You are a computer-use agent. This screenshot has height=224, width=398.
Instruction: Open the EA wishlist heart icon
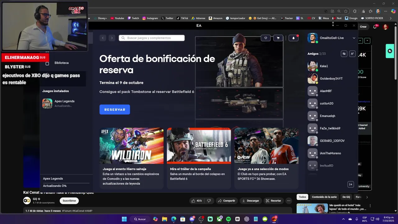pos(266,38)
